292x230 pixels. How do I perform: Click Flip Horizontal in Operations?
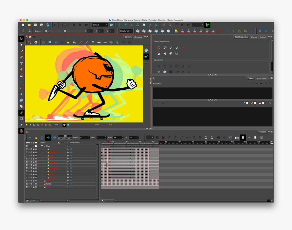click(x=159, y=66)
